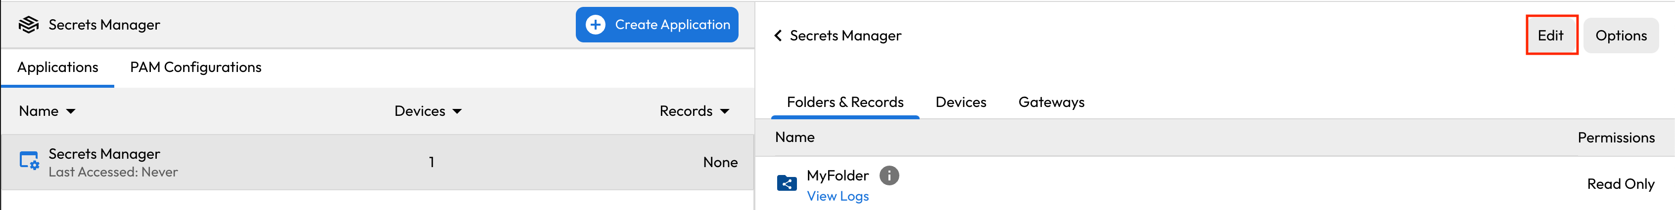Click 'Last Accessed: Never' text
Screen dimensions: 1675x210
[113, 172]
